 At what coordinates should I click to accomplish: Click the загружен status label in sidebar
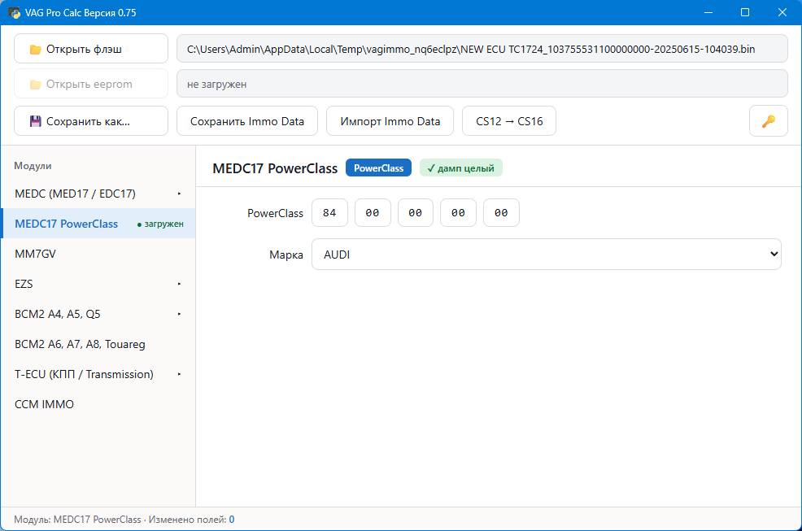tap(160, 224)
